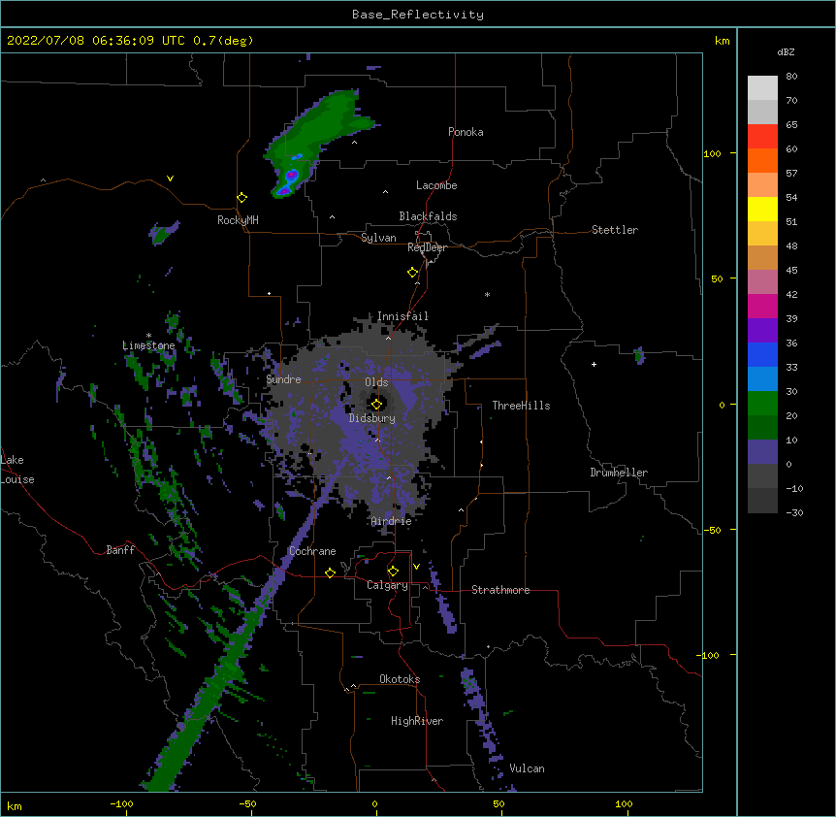Click the white plus marker west of Drumheller region

(x=594, y=364)
